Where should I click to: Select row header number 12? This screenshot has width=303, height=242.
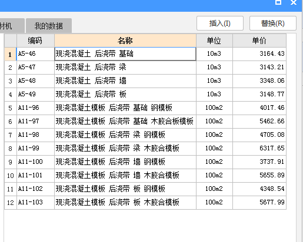[11, 203]
